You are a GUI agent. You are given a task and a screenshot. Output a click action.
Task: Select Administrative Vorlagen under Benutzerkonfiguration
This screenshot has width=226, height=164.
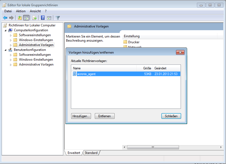coord(36,64)
